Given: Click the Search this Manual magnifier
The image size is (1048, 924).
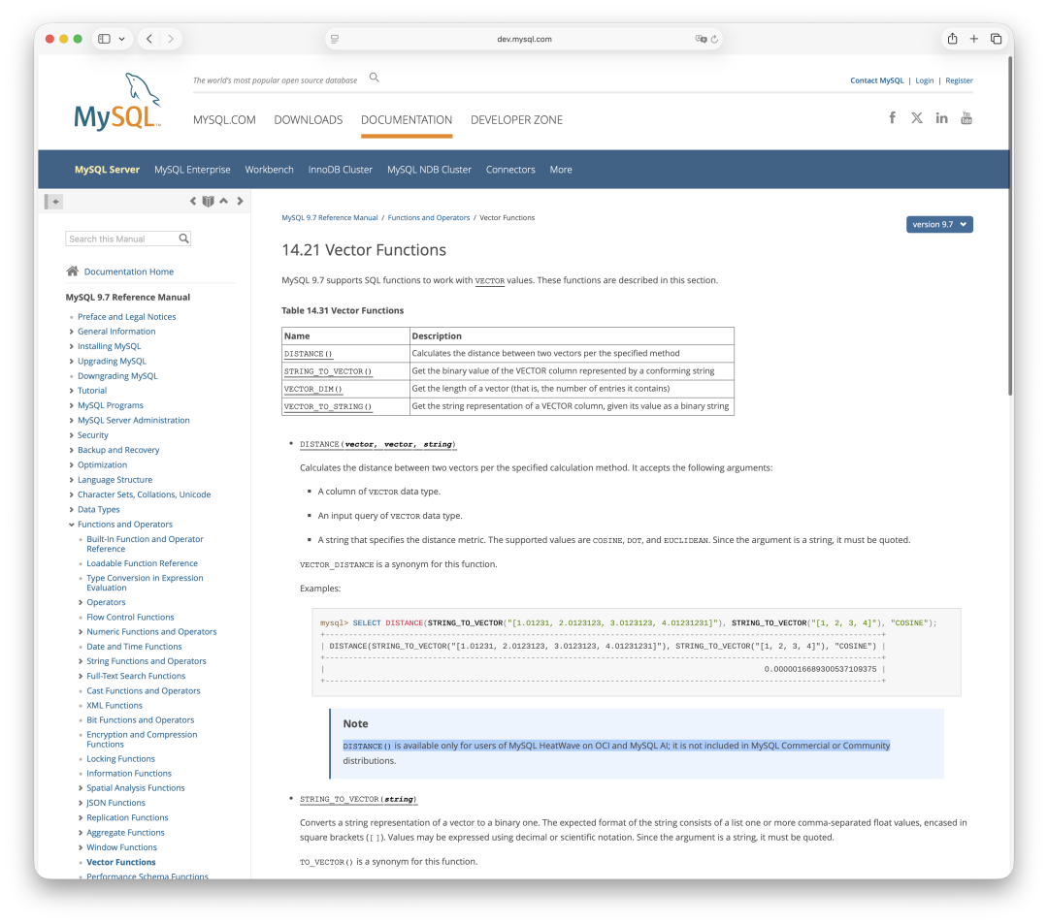Looking at the screenshot, I should pos(183,239).
